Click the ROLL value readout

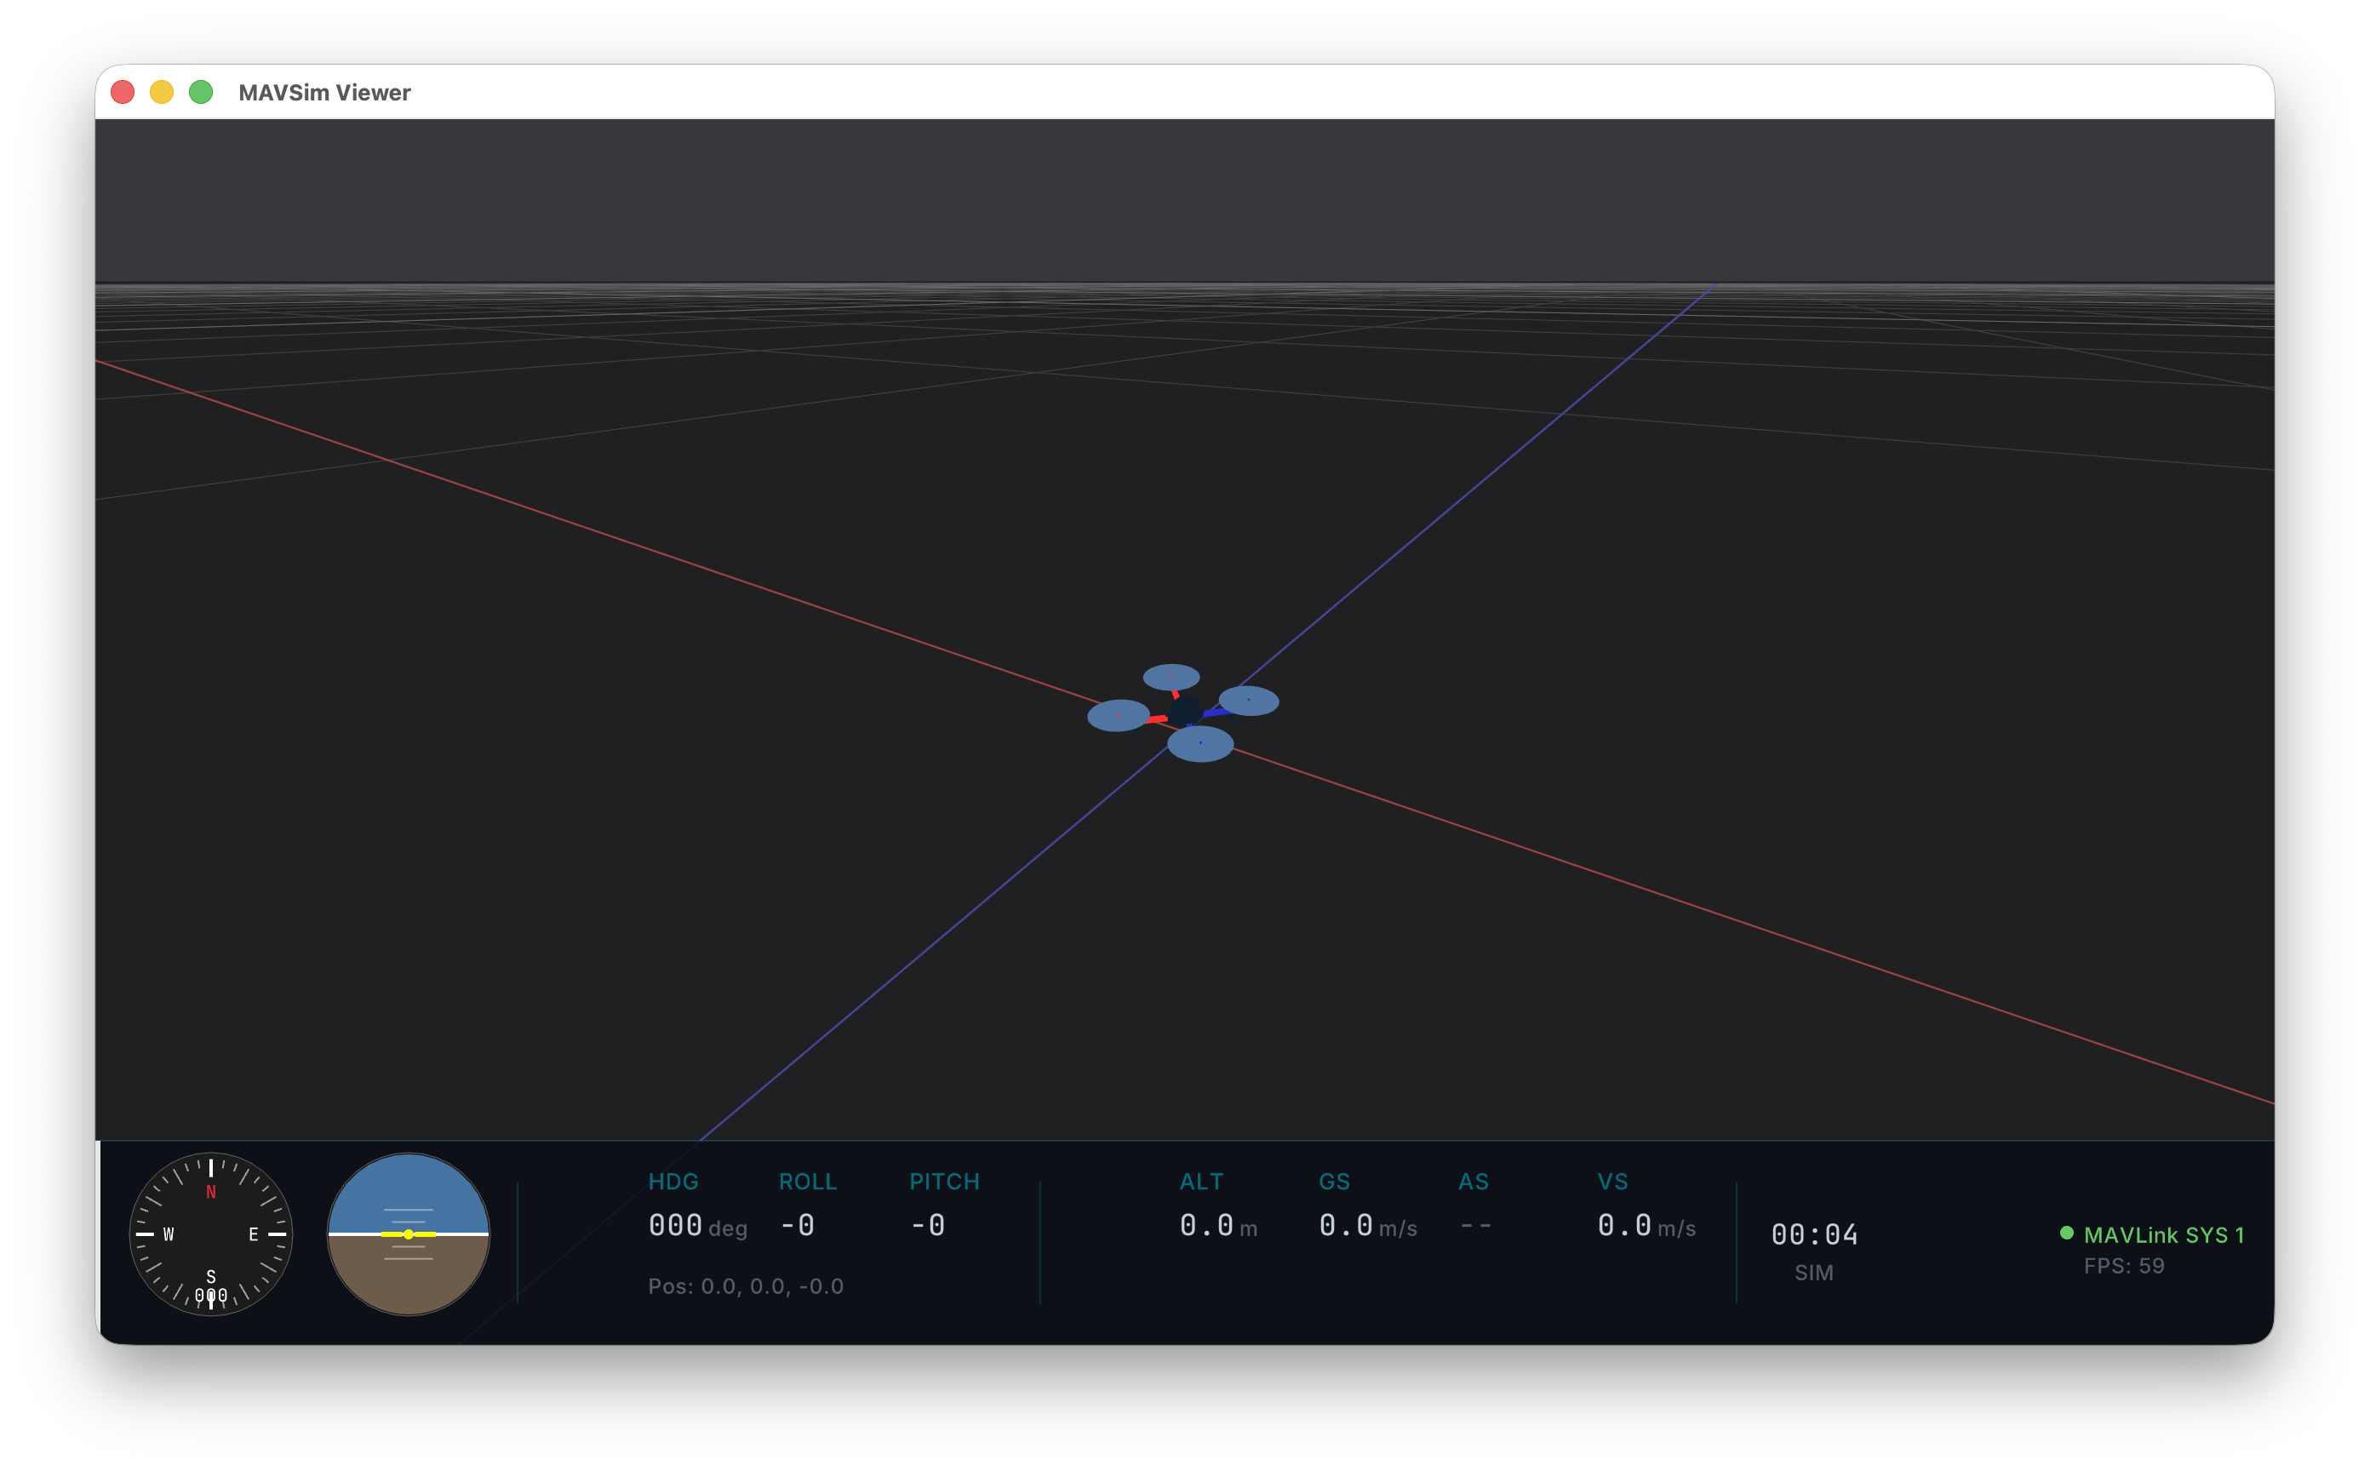click(798, 1225)
